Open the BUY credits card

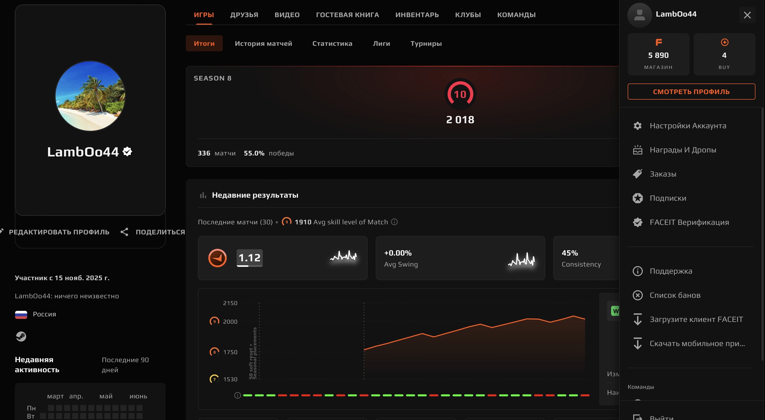(724, 54)
